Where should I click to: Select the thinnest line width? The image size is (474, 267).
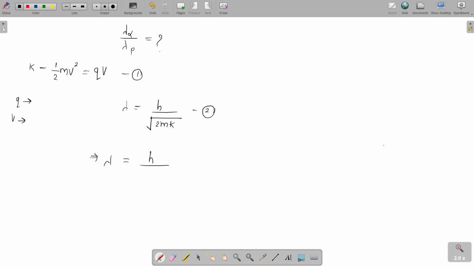click(x=66, y=6)
